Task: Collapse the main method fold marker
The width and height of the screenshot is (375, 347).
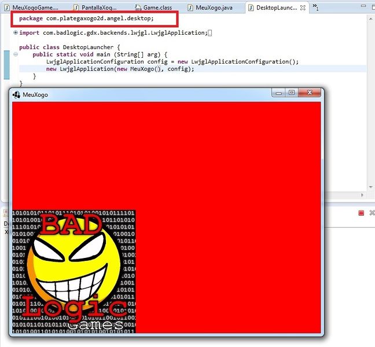Action: (16, 54)
